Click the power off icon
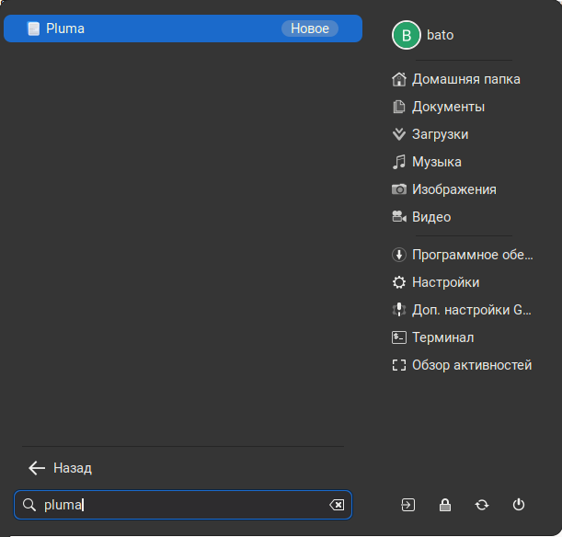 tap(519, 504)
